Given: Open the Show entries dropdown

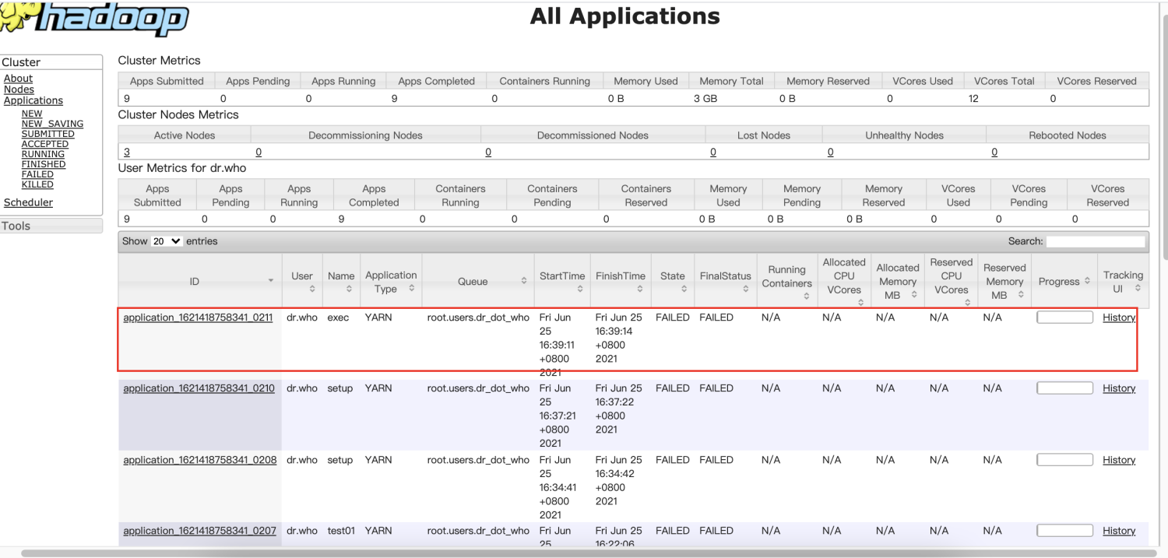Looking at the screenshot, I should click(x=167, y=241).
